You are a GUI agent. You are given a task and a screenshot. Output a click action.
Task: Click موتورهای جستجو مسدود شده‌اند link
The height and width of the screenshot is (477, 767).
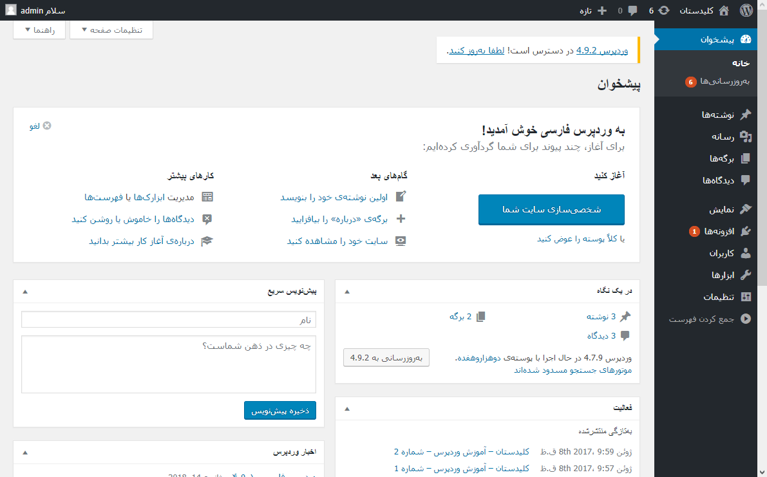[573, 370]
